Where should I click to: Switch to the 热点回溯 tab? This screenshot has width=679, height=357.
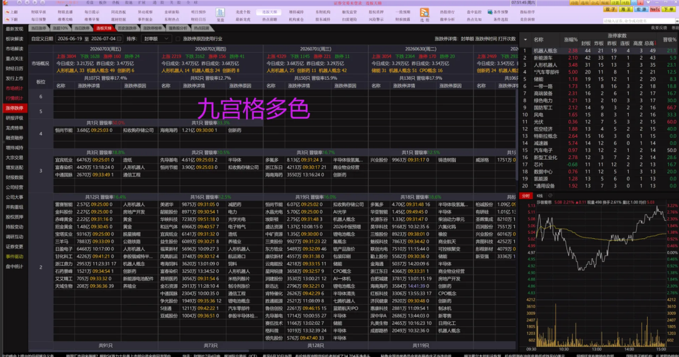[201, 28]
